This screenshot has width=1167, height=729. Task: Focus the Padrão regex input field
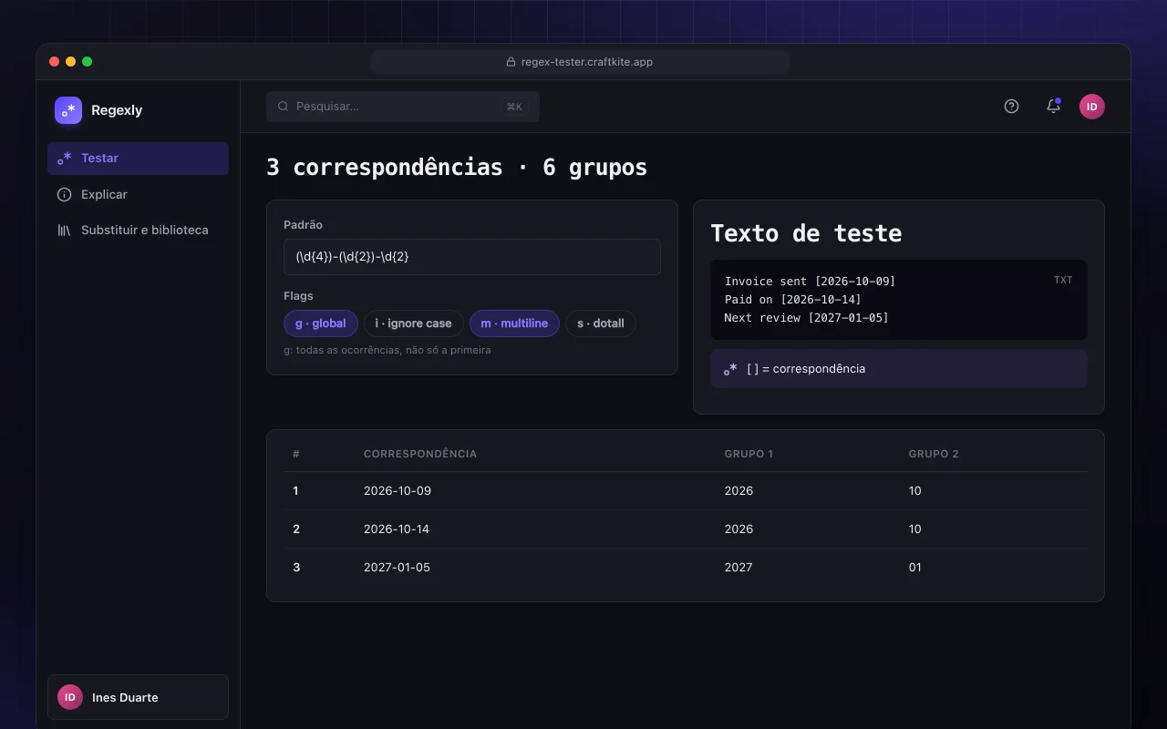tap(472, 257)
